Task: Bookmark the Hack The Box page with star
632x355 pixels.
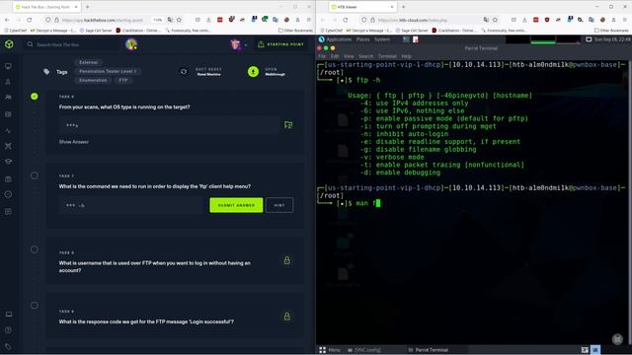Action: pyautogui.click(x=180, y=20)
